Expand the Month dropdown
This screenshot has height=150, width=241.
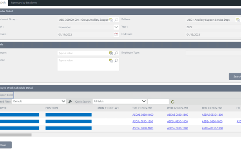(116, 27)
